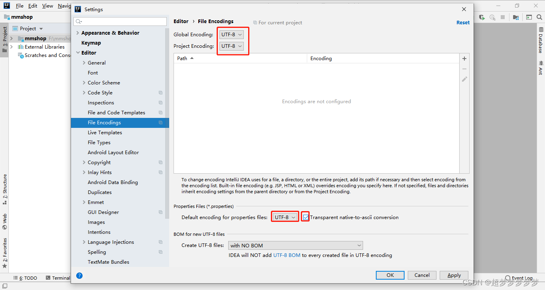The height and width of the screenshot is (290, 545).
Task: Click the OK button
Action: pos(390,275)
